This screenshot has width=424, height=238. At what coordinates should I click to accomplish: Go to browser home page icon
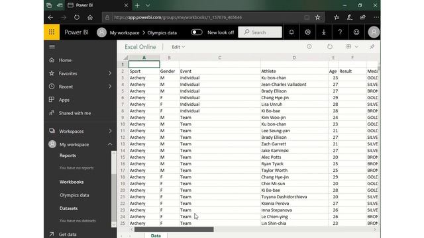(x=90, y=17)
